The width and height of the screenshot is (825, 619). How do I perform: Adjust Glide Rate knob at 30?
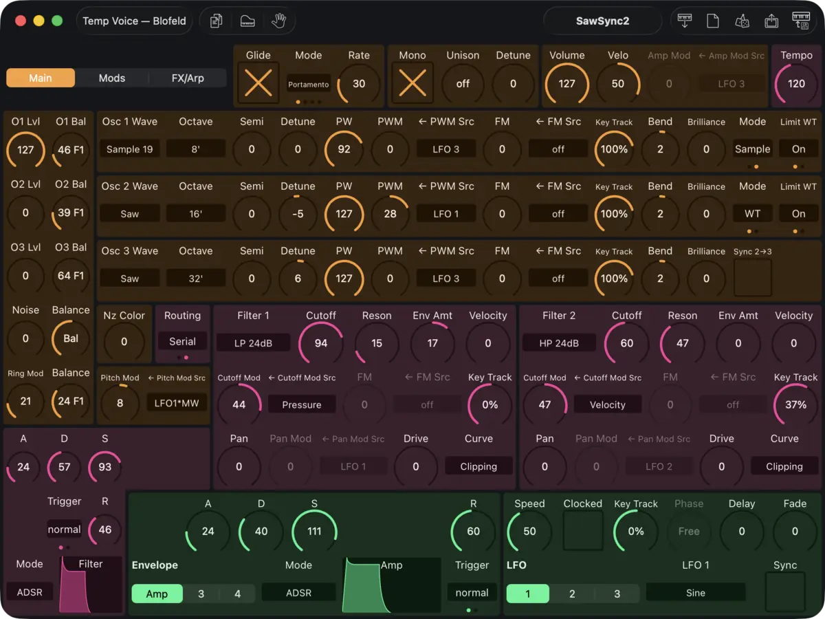pos(359,83)
